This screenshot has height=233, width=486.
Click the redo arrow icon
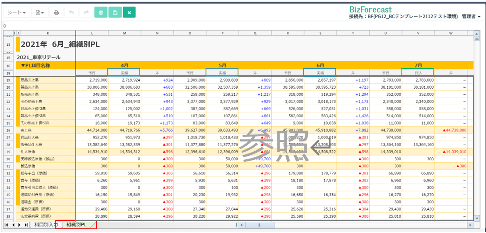click(86, 12)
